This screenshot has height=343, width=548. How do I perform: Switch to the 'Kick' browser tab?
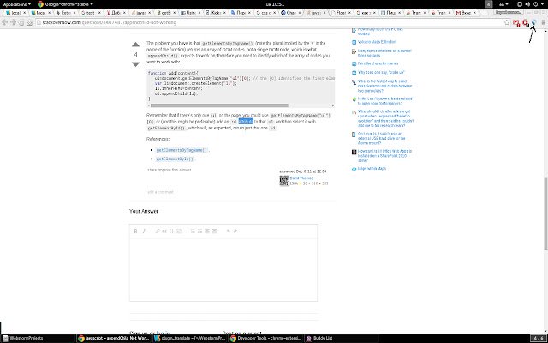[216, 13]
